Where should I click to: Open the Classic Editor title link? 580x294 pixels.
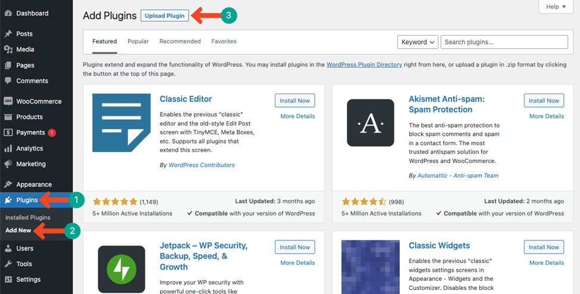click(x=186, y=99)
